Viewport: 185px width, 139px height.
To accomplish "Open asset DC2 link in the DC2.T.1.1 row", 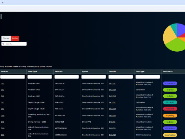I will point(2,83).
